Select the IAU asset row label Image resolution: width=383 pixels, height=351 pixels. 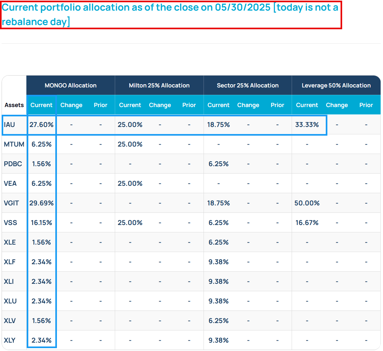[x=10, y=124]
